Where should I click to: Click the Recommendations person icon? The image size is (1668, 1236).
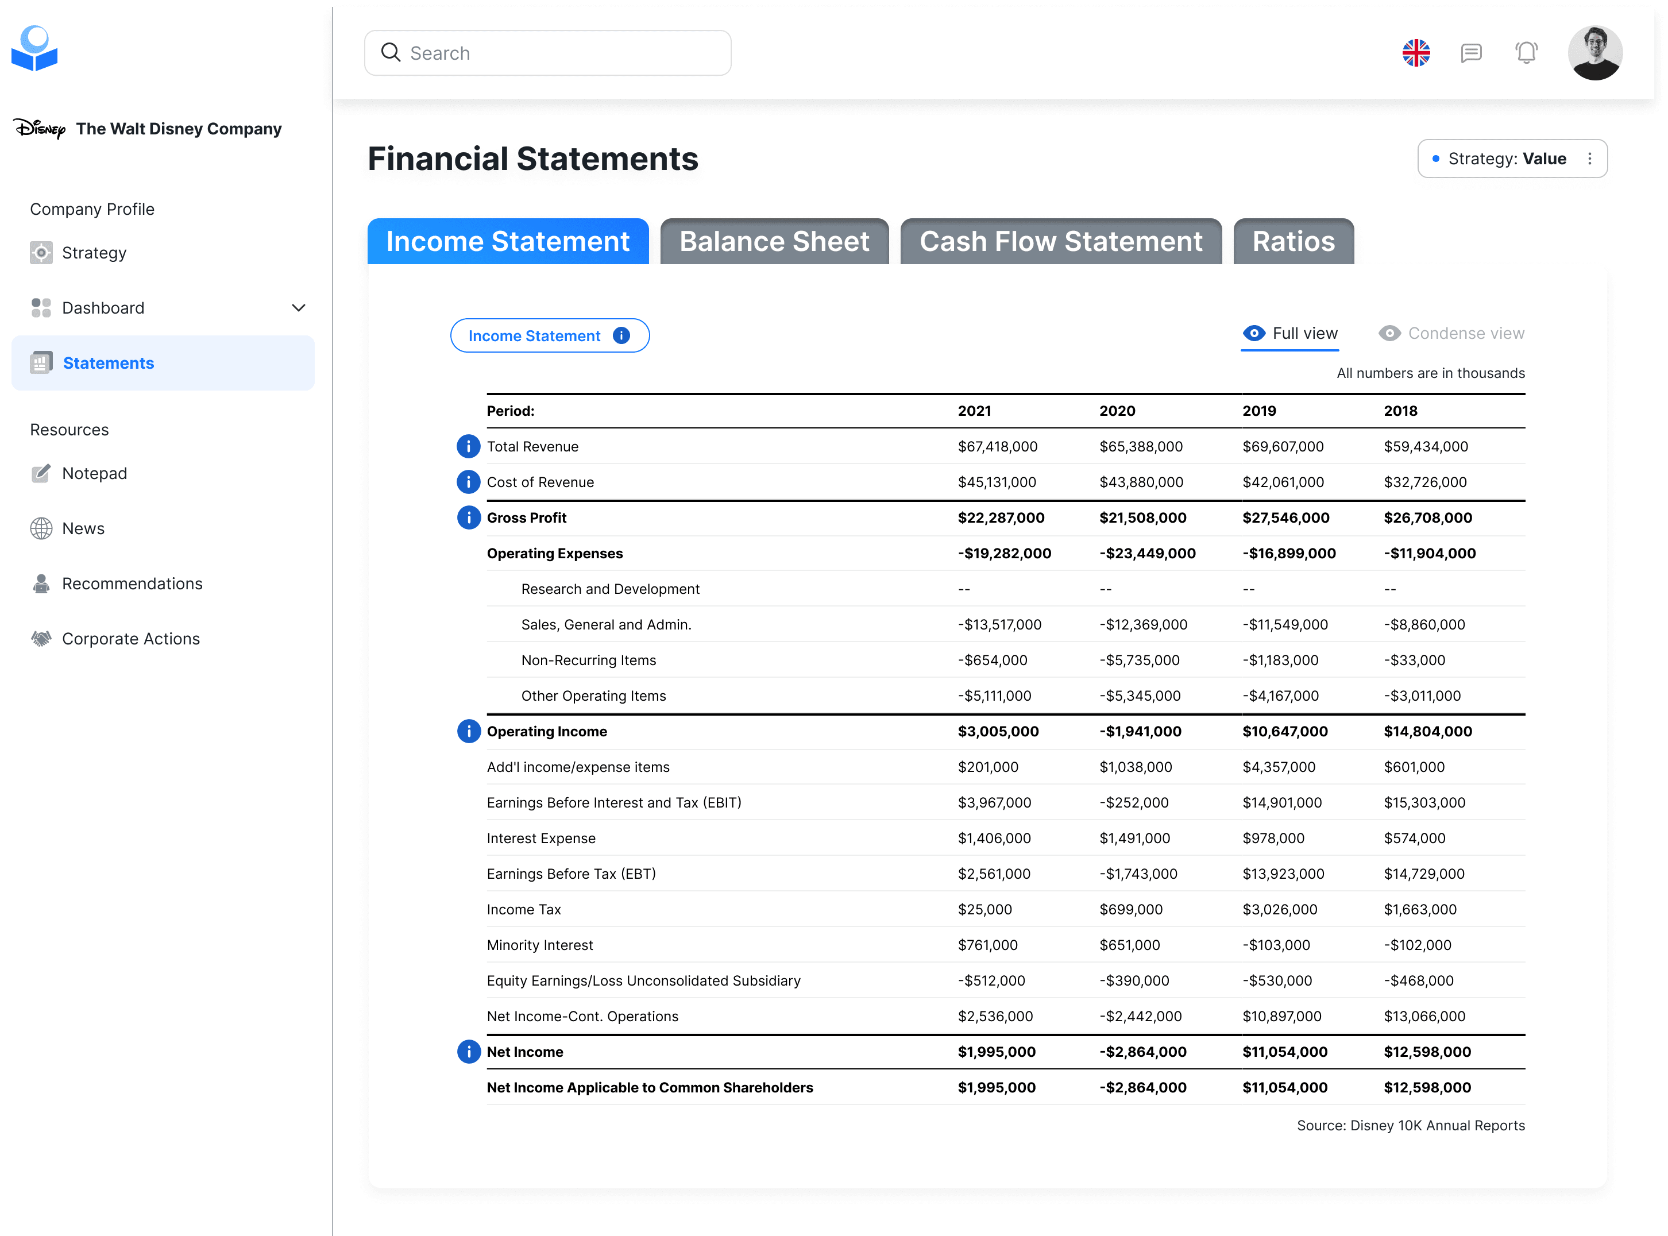(x=41, y=584)
